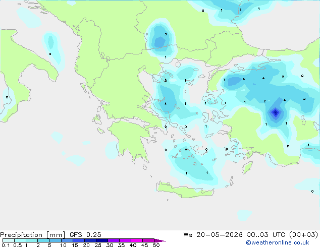Click legend scale label "20"

point(86,245)
